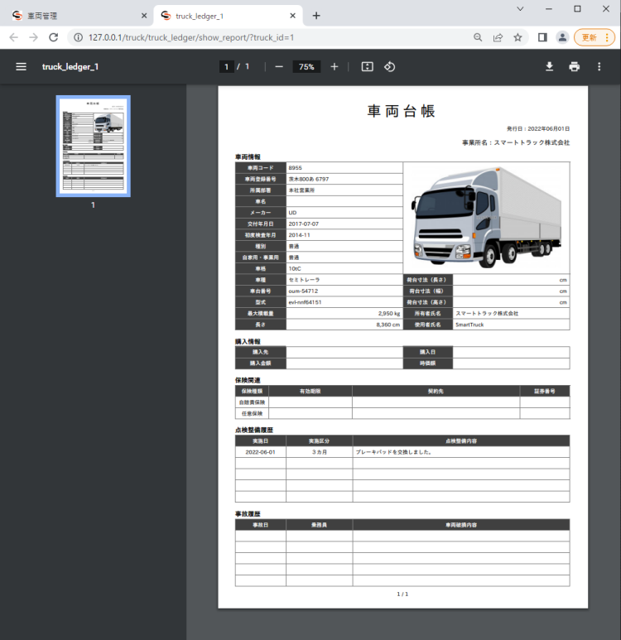Screen dimensions: 621x640
Task: Switch to the 車両管理 tab
Action: pyautogui.click(x=75, y=16)
